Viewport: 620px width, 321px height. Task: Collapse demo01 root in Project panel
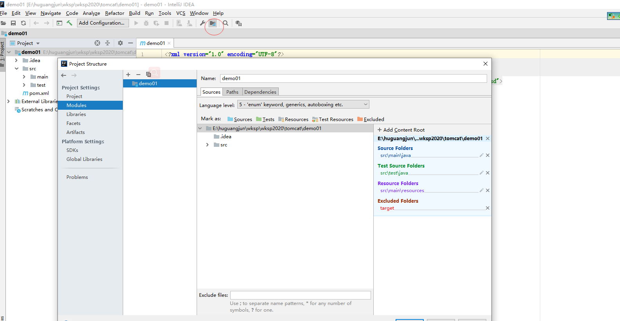point(9,52)
